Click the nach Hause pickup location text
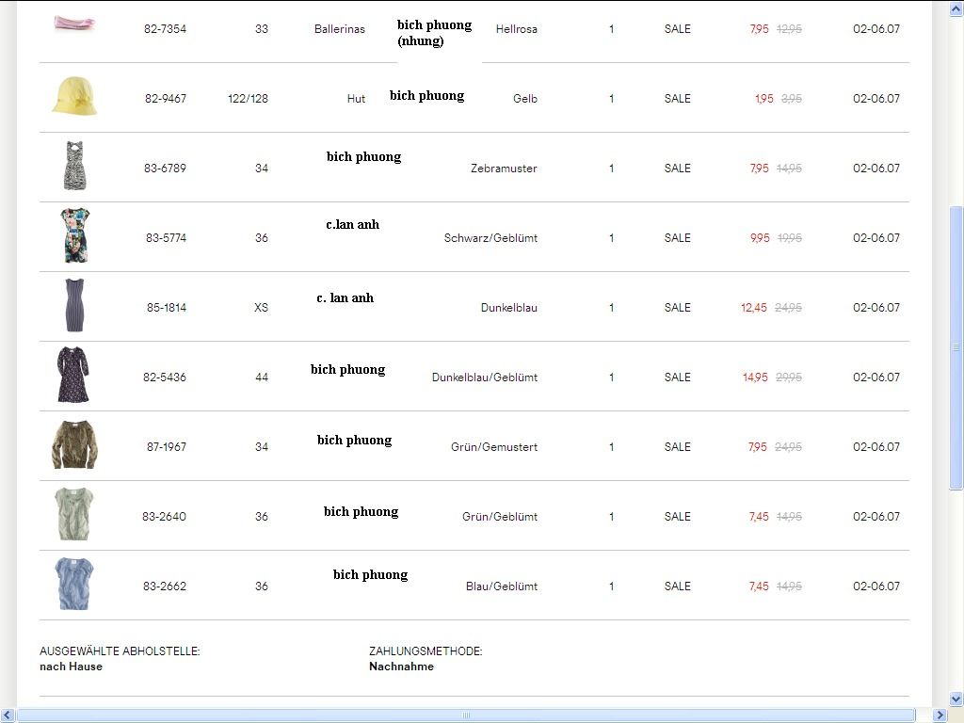 pos(71,667)
